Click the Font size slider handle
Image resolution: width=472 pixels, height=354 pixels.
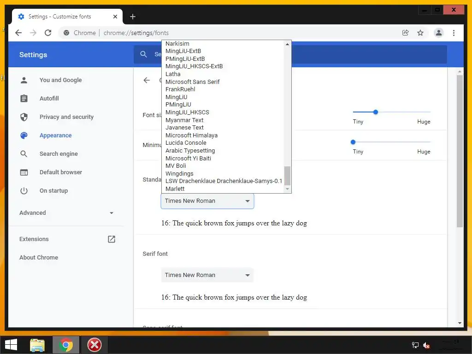[375, 112]
